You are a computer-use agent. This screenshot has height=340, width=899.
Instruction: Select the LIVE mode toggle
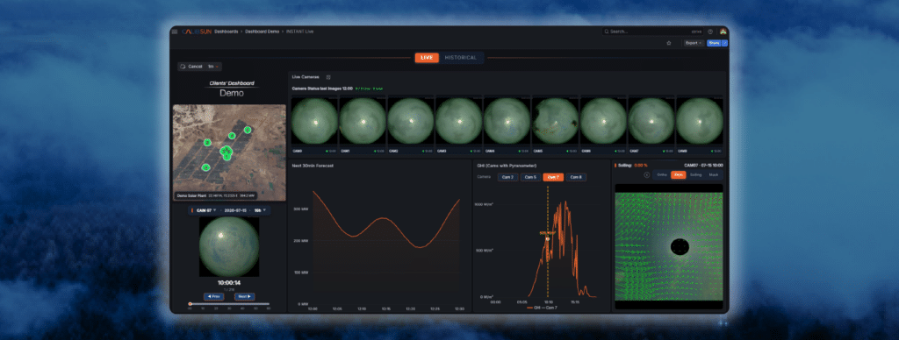click(x=427, y=58)
